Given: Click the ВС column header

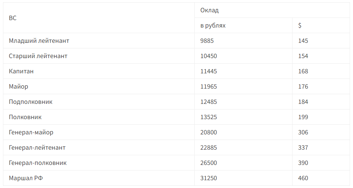Looking at the screenshot, I should [13, 18].
